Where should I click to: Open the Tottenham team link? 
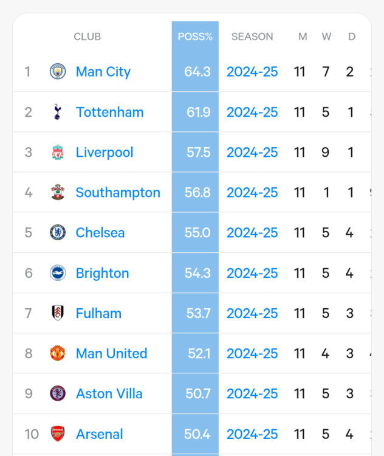tap(110, 112)
